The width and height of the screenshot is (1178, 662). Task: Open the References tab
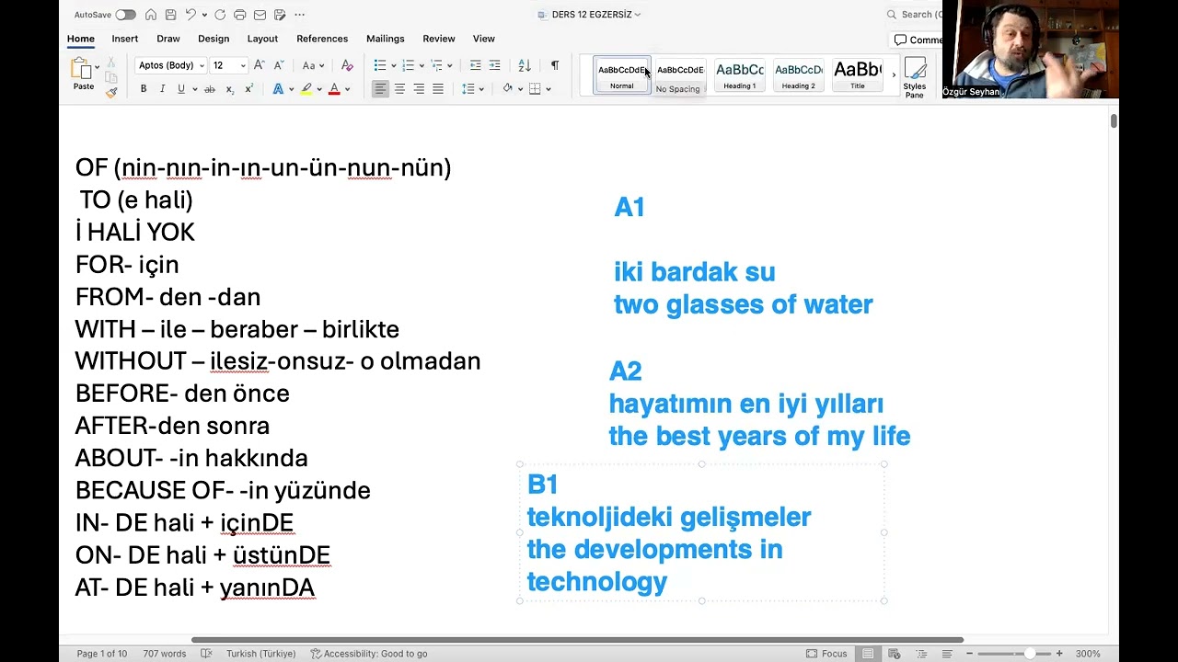point(322,39)
